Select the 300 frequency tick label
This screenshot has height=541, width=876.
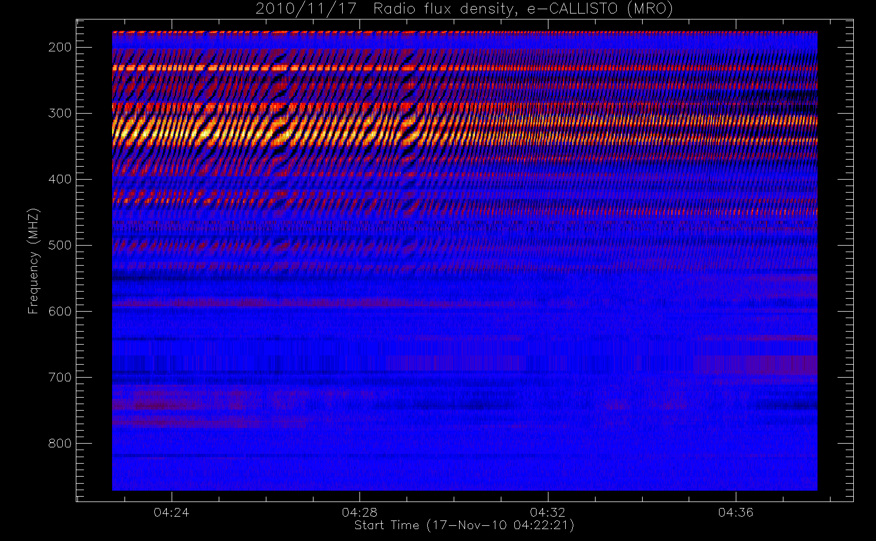pyautogui.click(x=60, y=114)
